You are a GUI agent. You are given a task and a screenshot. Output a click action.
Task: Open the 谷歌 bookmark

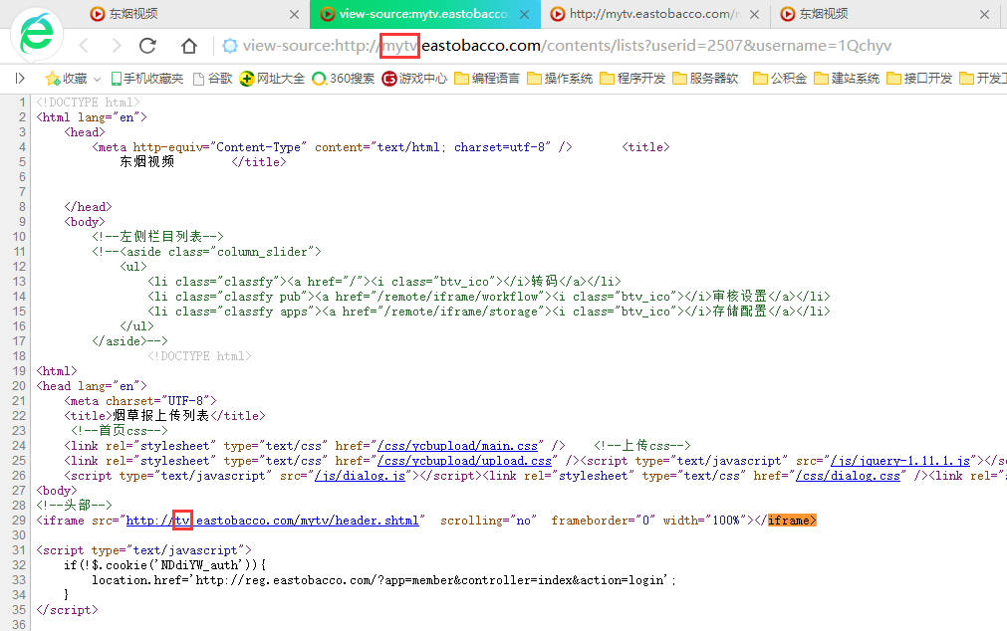pos(212,79)
